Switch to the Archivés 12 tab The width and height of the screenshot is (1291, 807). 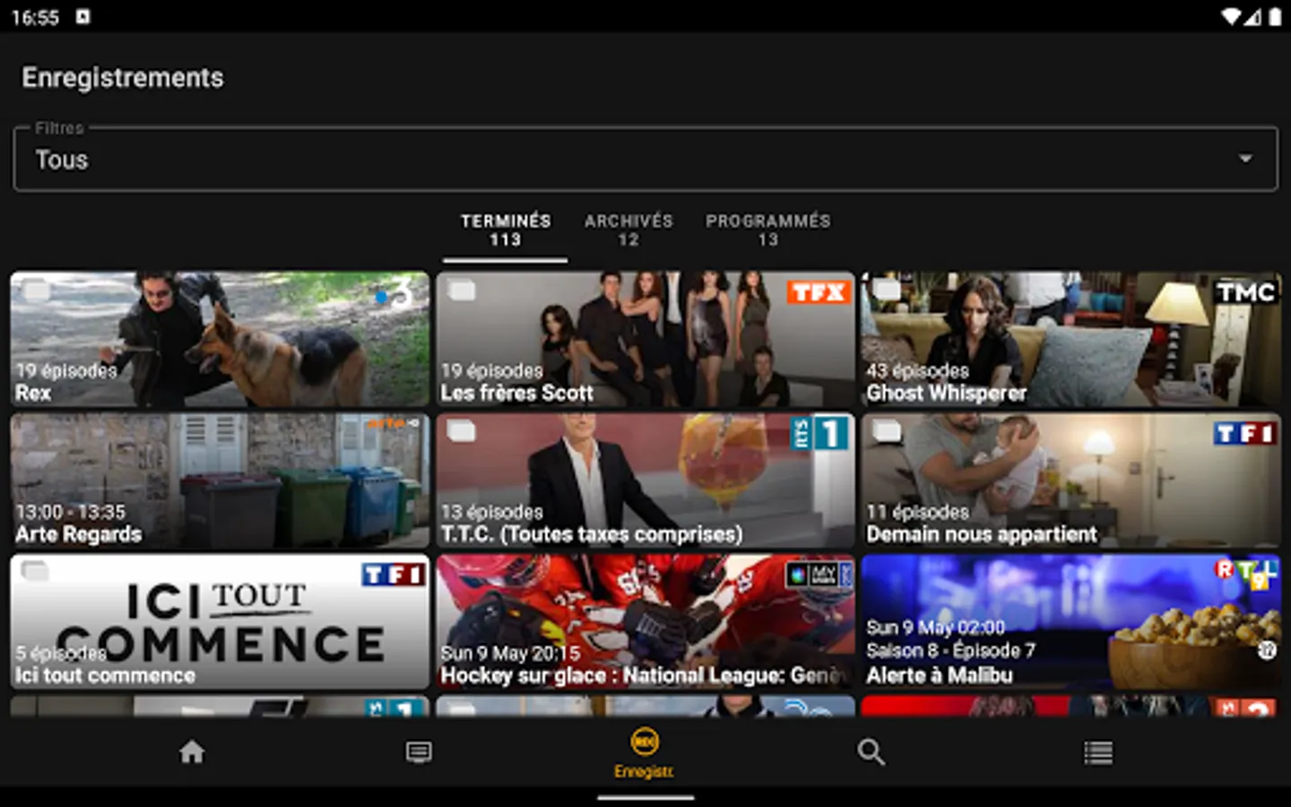pos(628,230)
